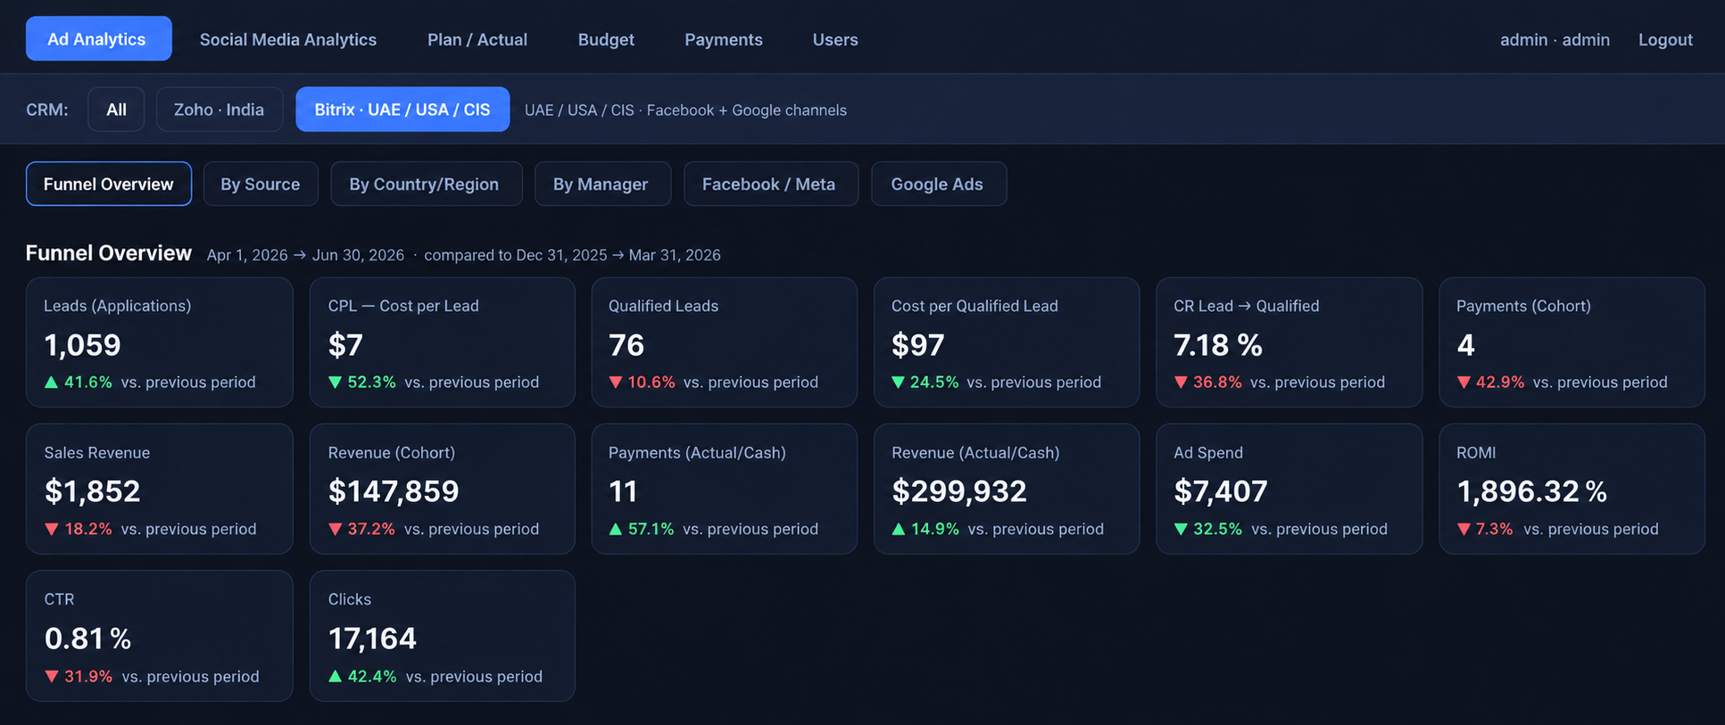Click the red down arrow in CTR card
The width and height of the screenshot is (1725, 725).
(x=52, y=677)
